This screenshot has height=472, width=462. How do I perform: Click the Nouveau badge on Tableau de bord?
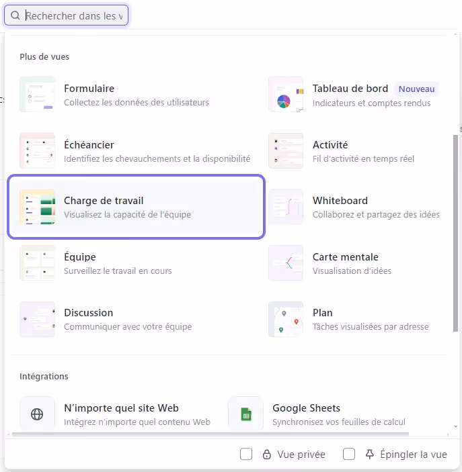tap(417, 89)
